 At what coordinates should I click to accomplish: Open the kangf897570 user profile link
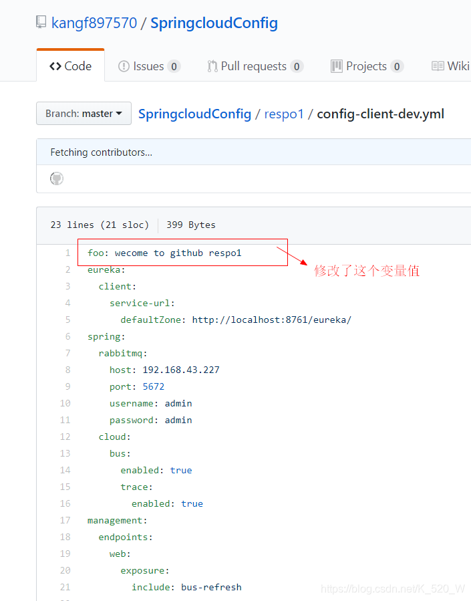point(94,23)
